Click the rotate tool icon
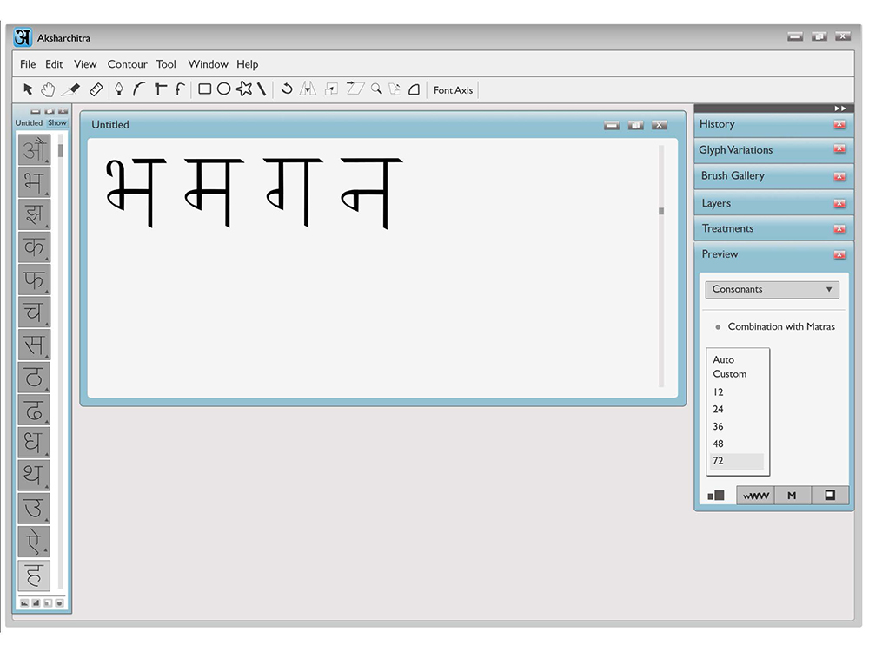Viewport: 869px width, 651px height. click(287, 89)
